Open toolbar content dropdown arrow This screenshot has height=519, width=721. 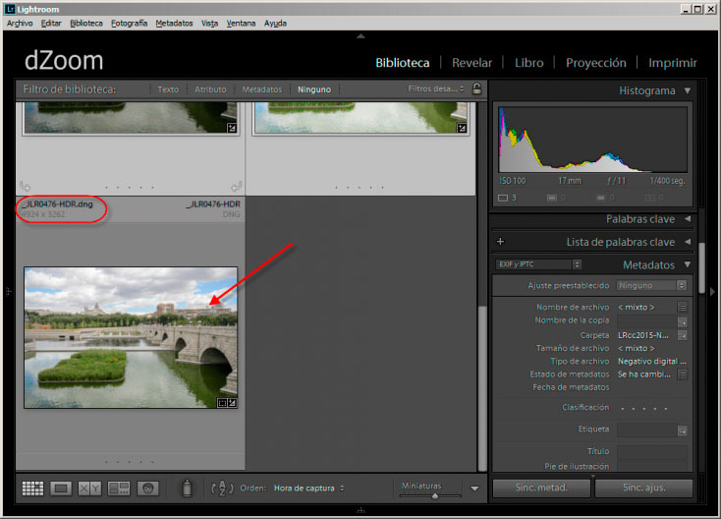[474, 489]
